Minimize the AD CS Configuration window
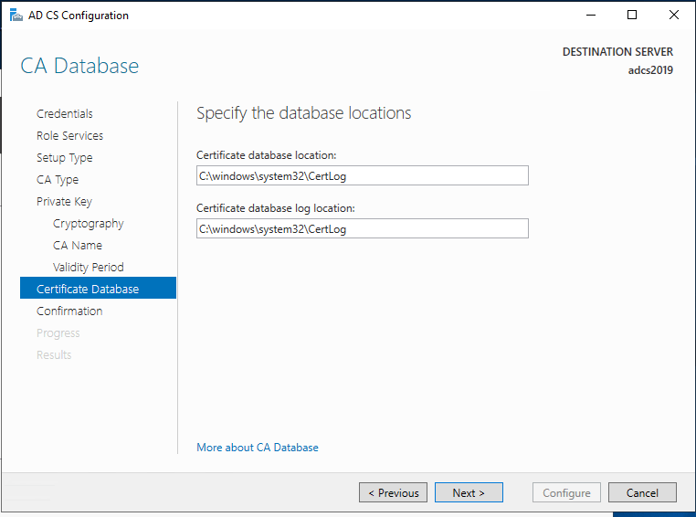Screen dimensions: 696x517 [x=590, y=16]
